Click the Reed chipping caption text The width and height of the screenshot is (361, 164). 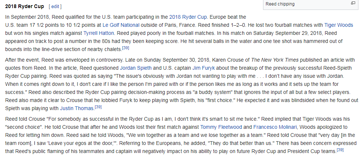(x=280, y=4)
